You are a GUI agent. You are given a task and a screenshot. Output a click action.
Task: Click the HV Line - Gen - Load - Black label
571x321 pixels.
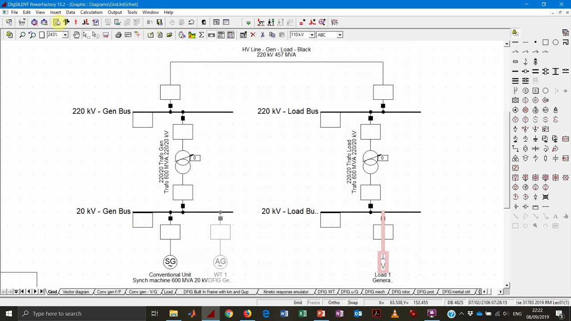(x=277, y=49)
